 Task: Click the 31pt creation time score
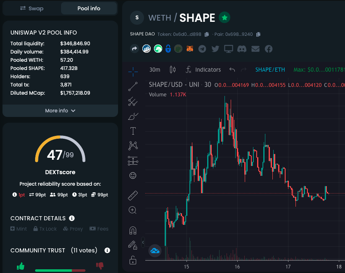[80, 195]
